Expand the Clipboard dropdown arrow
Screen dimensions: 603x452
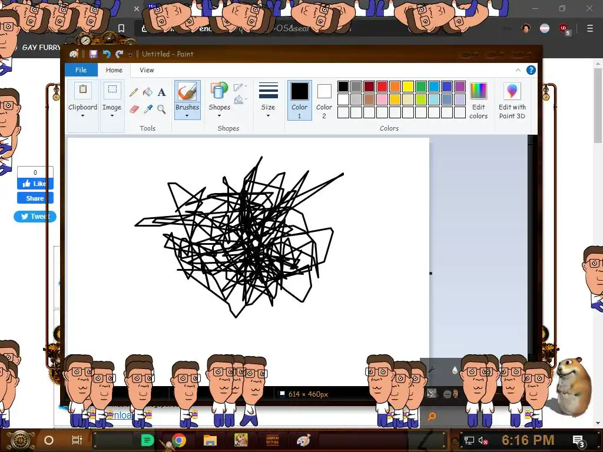tap(82, 116)
